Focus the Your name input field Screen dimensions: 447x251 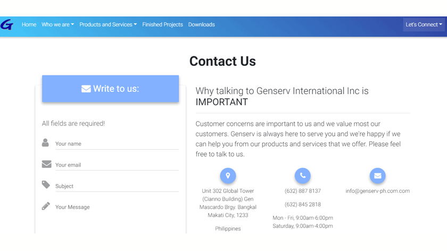(116, 144)
